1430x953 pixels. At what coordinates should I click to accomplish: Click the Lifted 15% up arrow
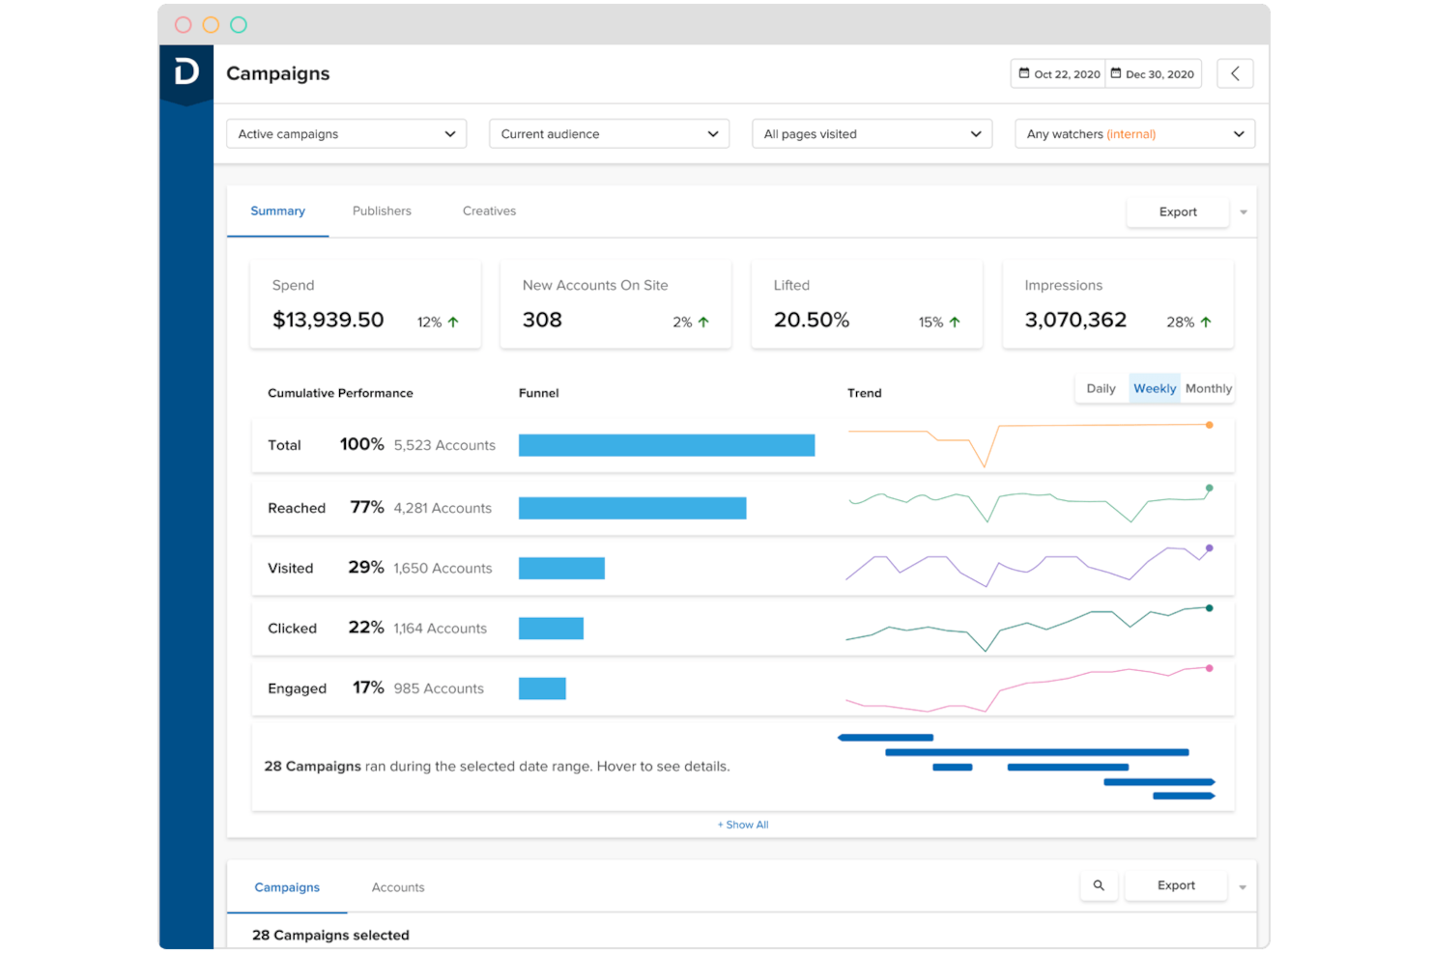pyautogui.click(x=955, y=322)
